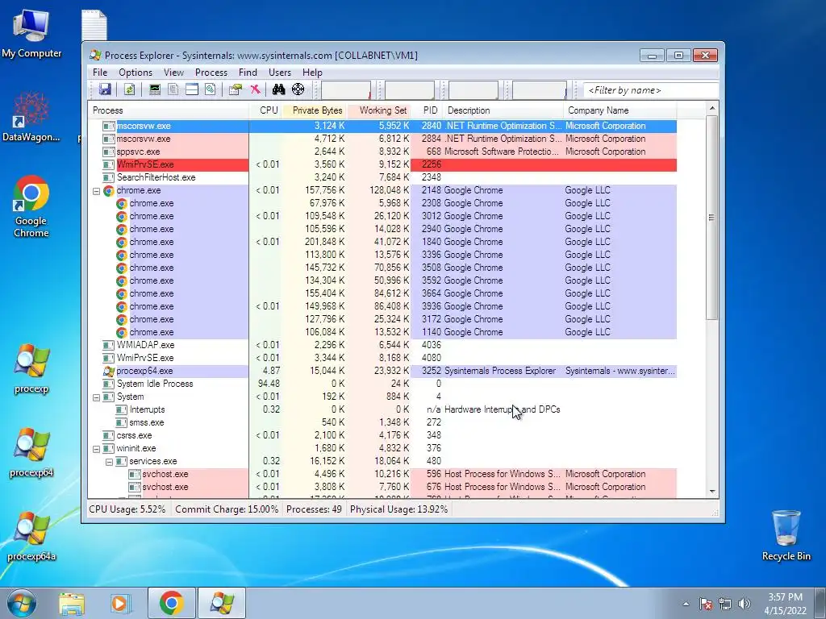The image size is (826, 619).
Task: Click the CPU Usage status bar entry
Action: click(x=127, y=509)
